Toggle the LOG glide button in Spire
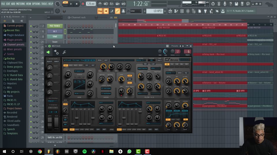 pyautogui.click(x=65, y=104)
